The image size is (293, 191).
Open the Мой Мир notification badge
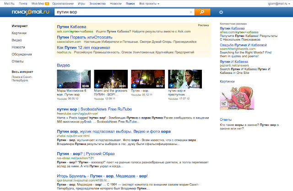[x=47, y=4]
